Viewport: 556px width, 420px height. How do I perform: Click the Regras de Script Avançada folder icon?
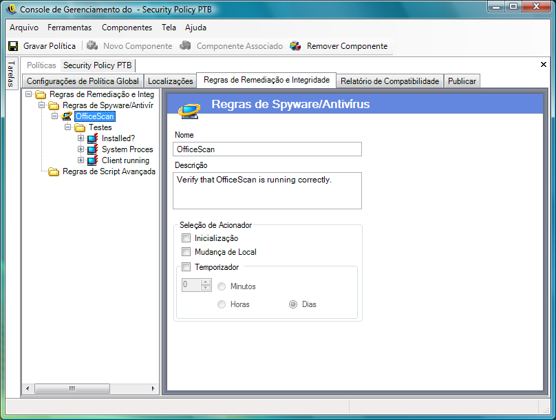coord(54,171)
